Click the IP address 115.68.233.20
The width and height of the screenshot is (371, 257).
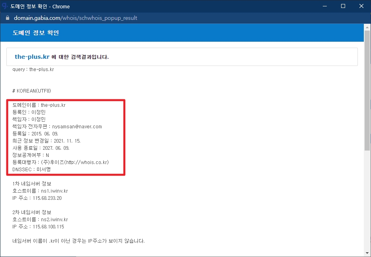tap(47, 198)
